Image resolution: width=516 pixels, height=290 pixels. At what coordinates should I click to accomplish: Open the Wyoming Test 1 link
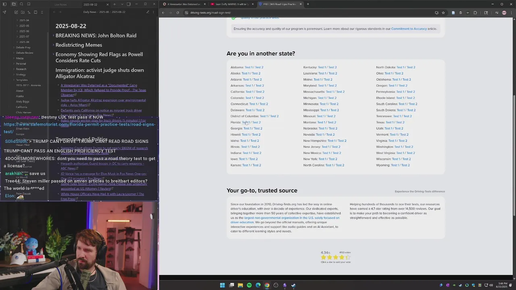pos(395,165)
